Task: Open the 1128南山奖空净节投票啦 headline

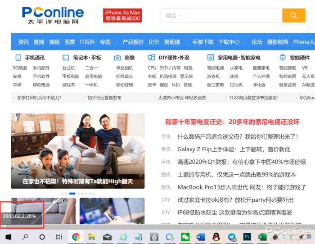Action: point(254,98)
